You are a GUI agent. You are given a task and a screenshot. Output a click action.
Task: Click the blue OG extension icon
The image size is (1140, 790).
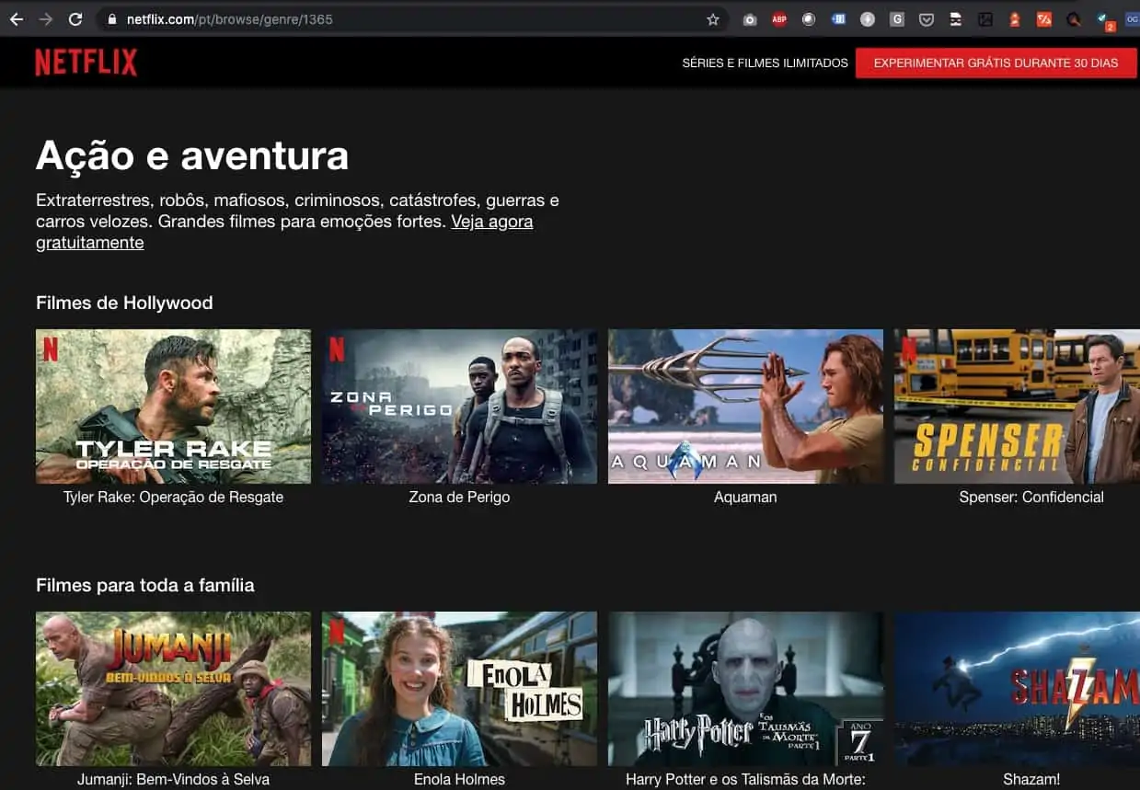click(1132, 18)
